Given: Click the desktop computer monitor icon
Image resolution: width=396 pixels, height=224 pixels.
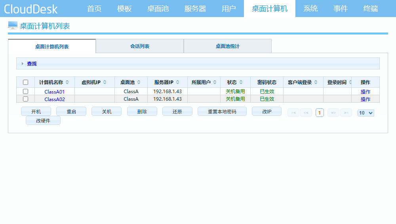Looking at the screenshot, I should [13, 25].
